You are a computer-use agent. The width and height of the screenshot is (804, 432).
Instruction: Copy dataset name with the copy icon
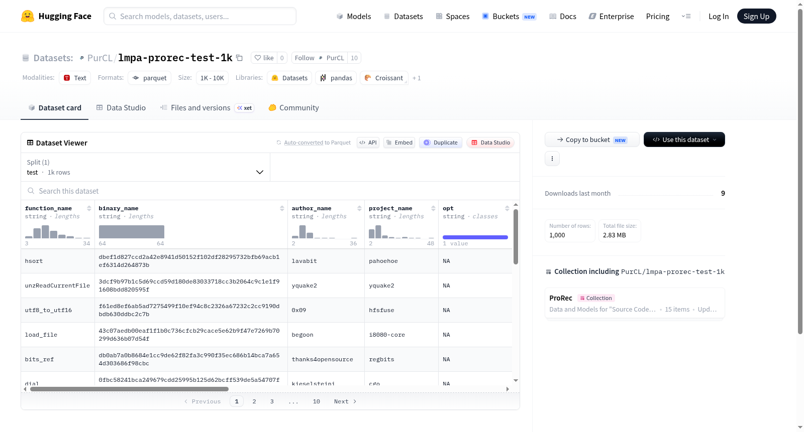coord(240,58)
